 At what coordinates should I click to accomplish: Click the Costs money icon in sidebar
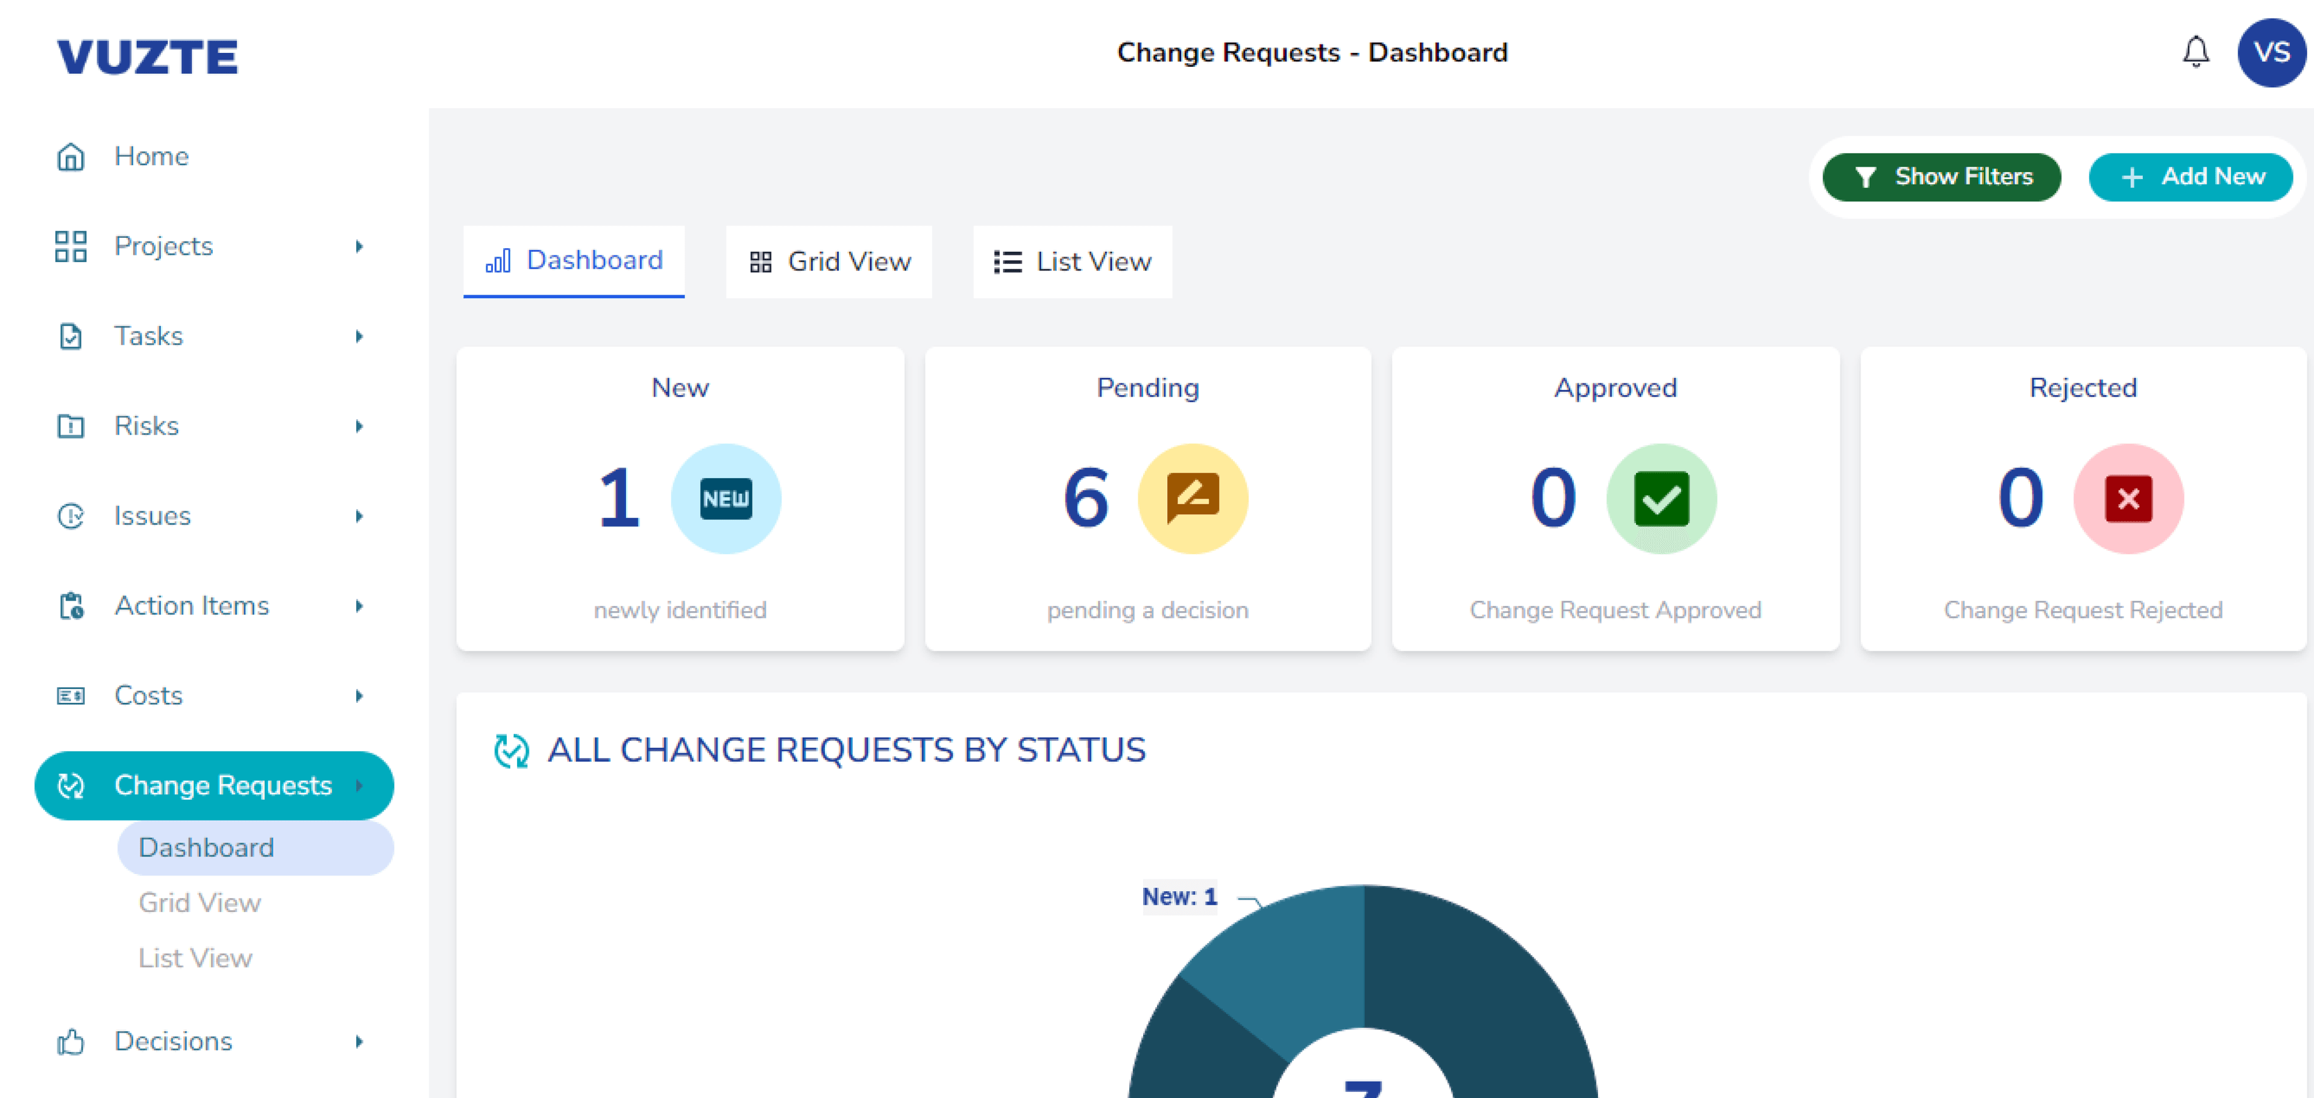(x=71, y=696)
